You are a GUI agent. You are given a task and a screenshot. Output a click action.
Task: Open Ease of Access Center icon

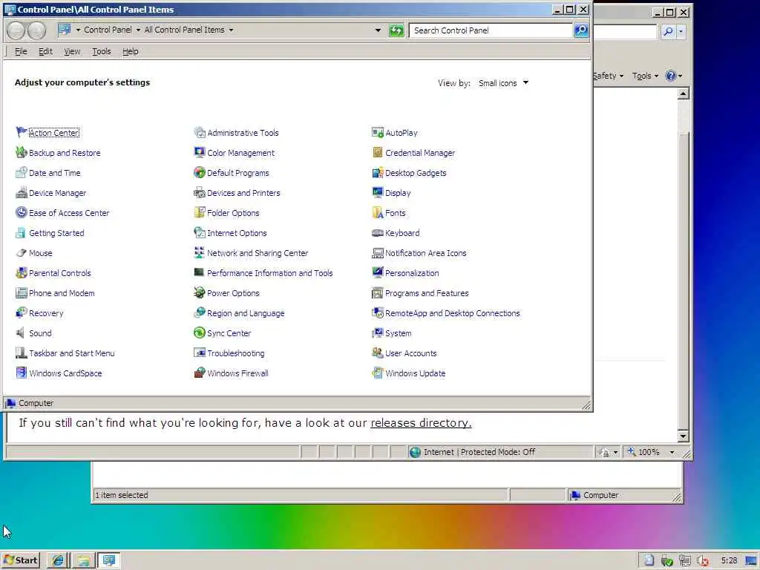(21, 213)
